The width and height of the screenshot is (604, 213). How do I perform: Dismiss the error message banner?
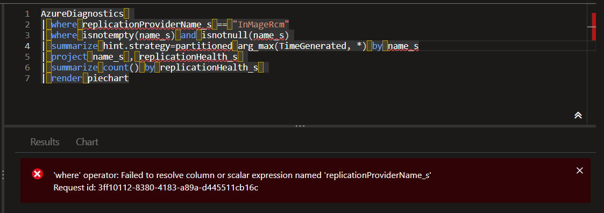coord(579,171)
